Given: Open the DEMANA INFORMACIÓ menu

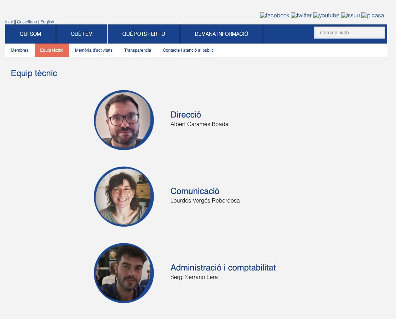Looking at the screenshot, I should point(222,34).
